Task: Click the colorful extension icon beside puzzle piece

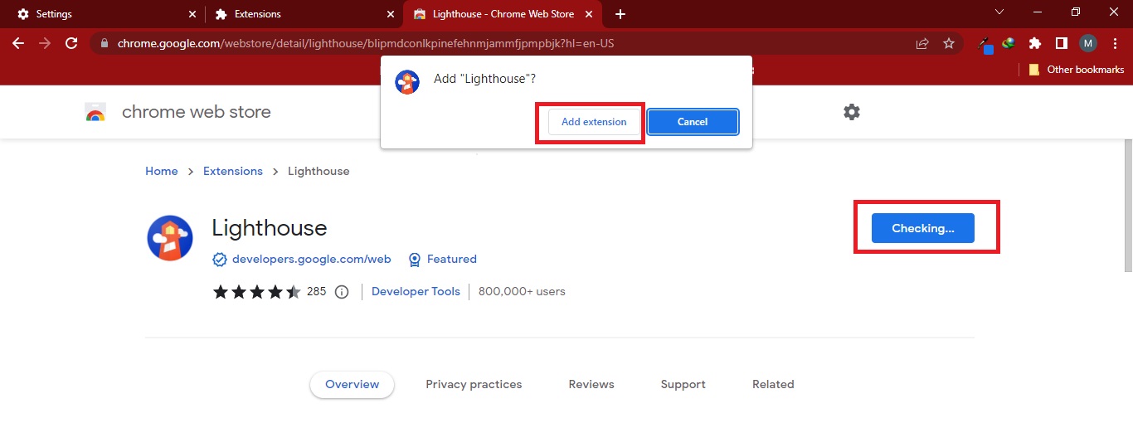Action: pos(1009,43)
